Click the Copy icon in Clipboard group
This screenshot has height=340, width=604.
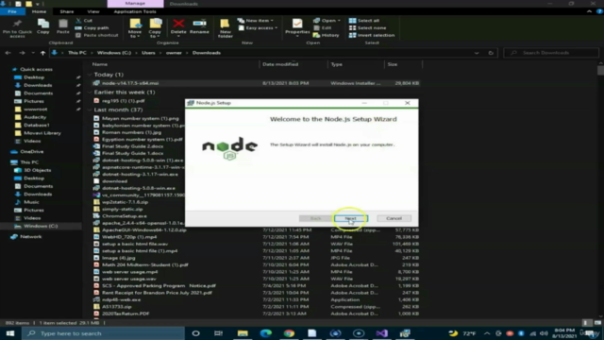[43, 26]
